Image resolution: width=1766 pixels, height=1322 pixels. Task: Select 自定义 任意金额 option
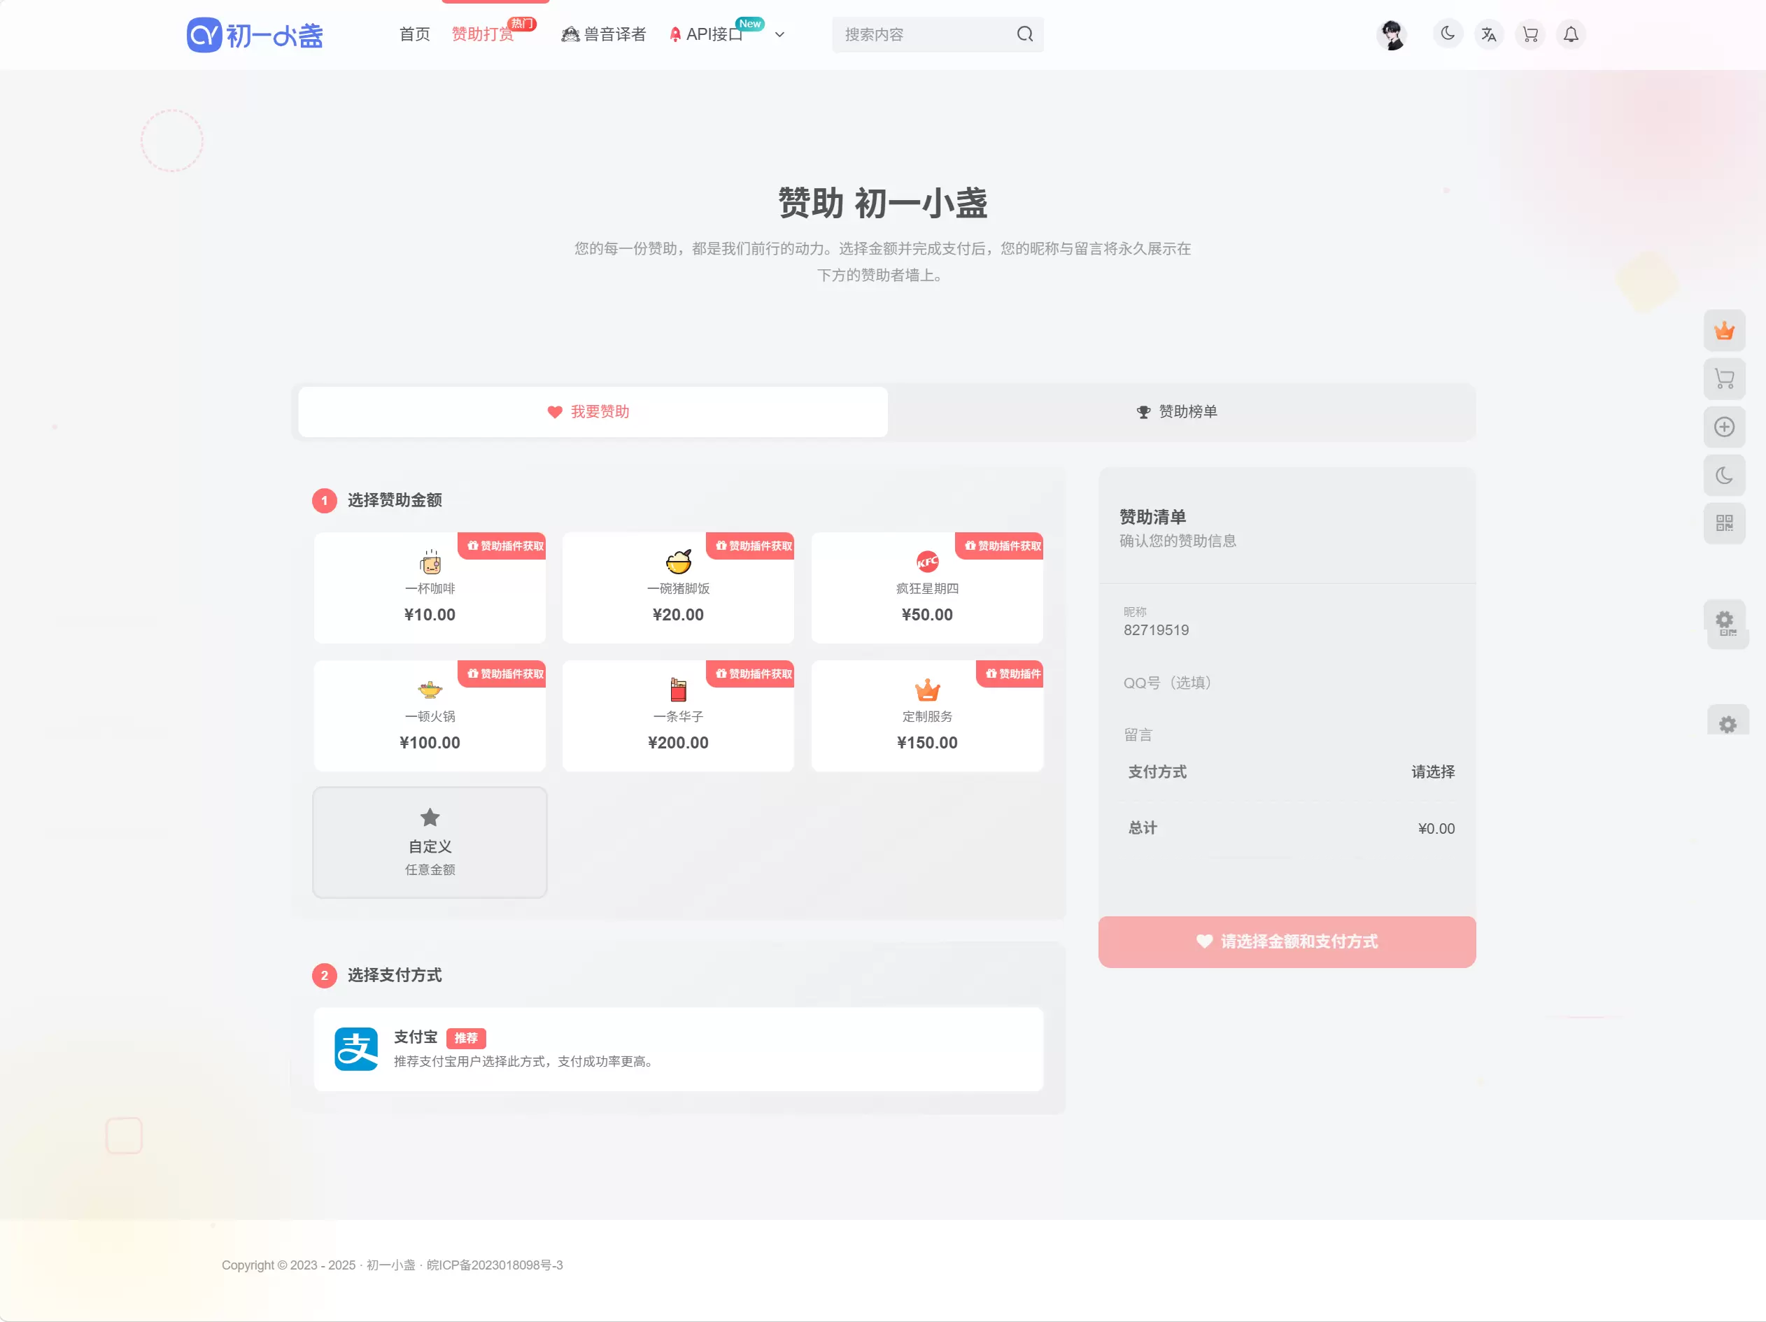tap(430, 843)
